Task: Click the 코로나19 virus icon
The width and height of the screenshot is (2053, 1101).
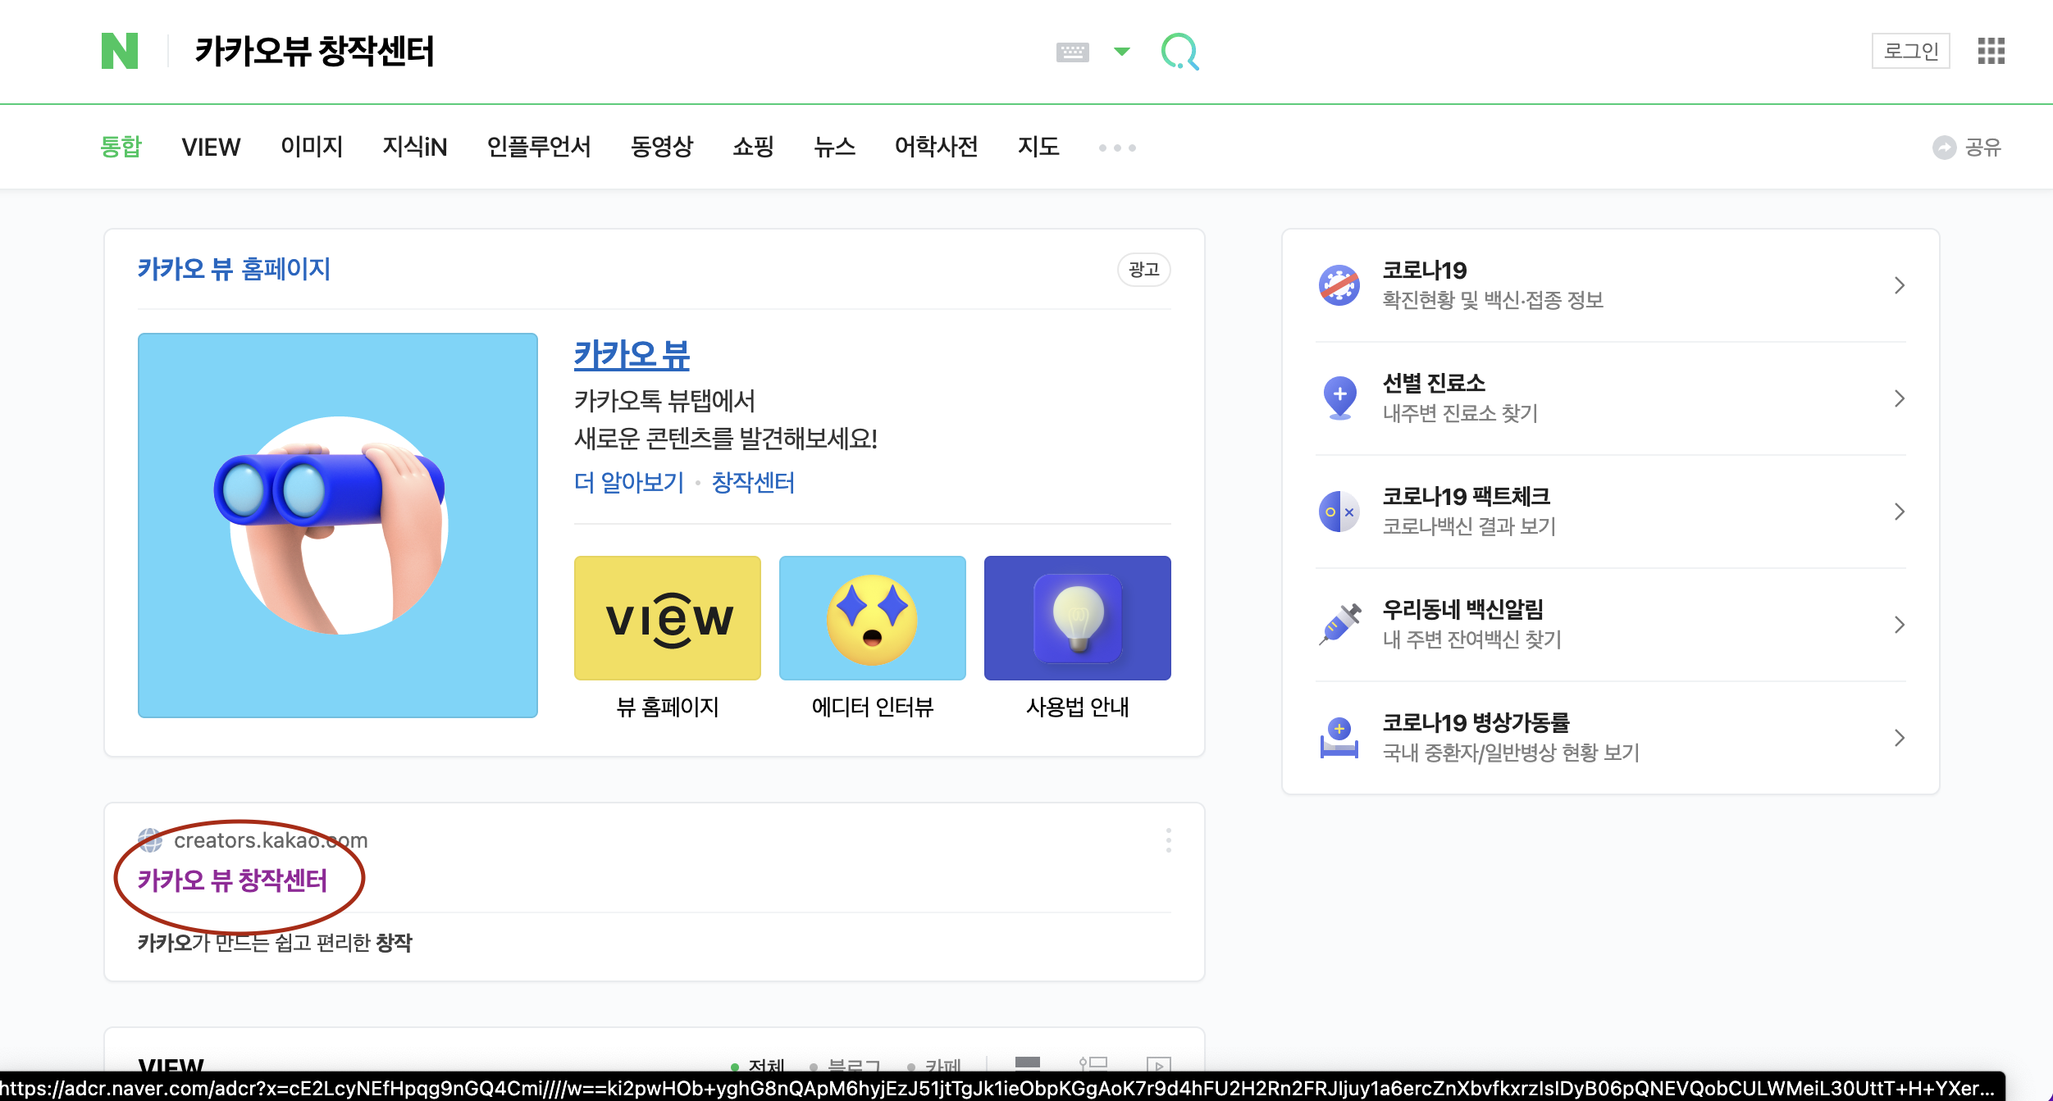Action: 1339,285
